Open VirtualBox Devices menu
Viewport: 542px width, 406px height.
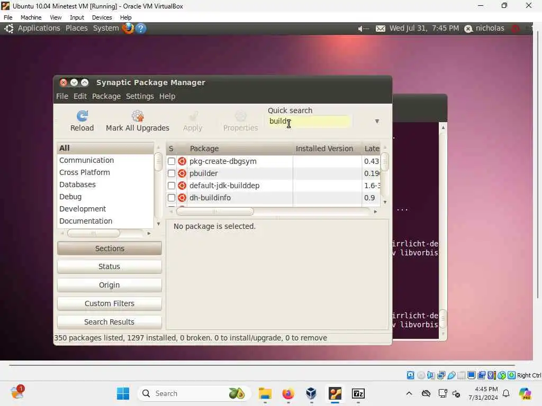(102, 17)
